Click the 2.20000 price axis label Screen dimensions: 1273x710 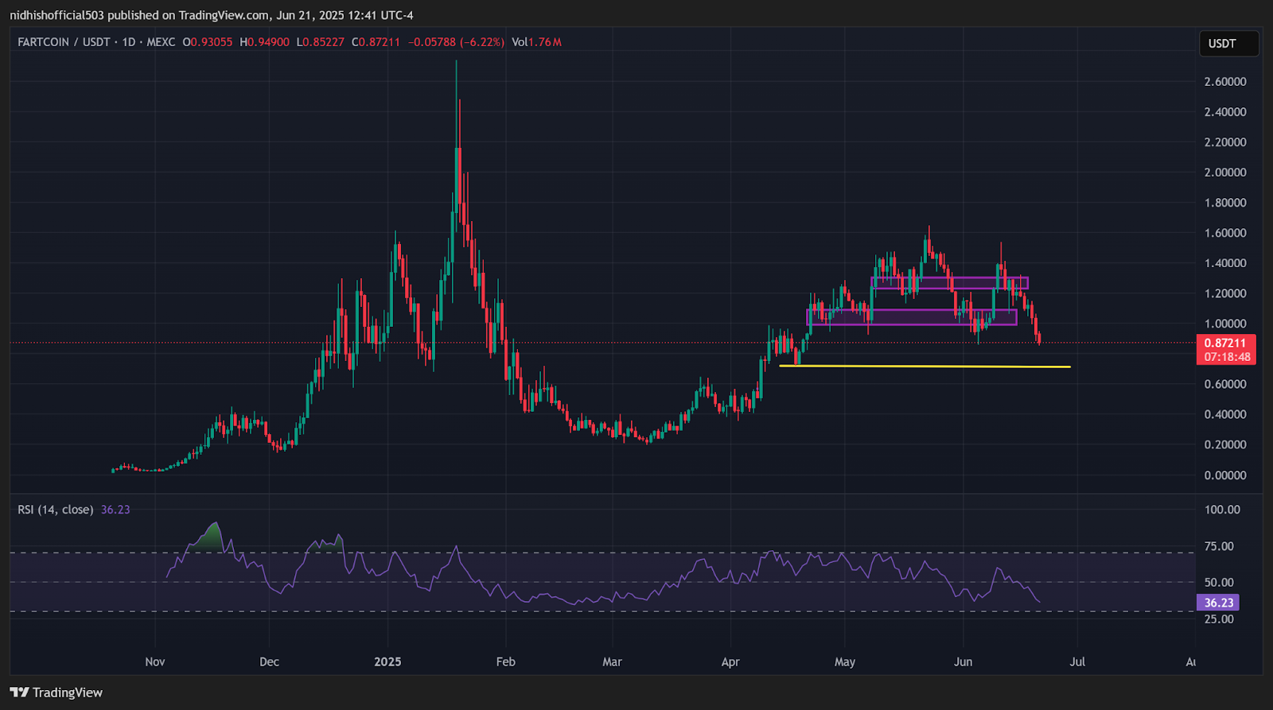[x=1225, y=142]
